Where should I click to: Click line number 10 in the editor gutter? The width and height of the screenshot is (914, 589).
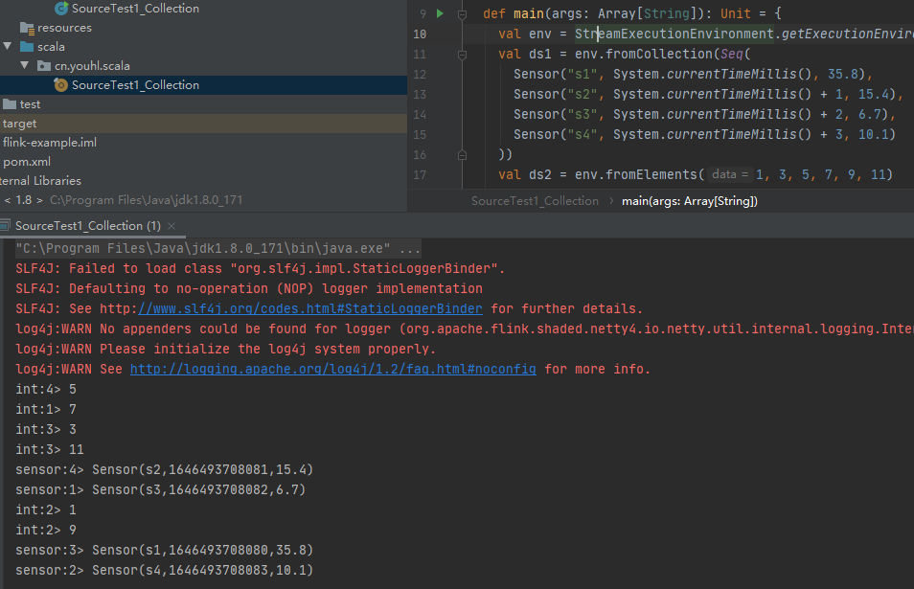420,34
